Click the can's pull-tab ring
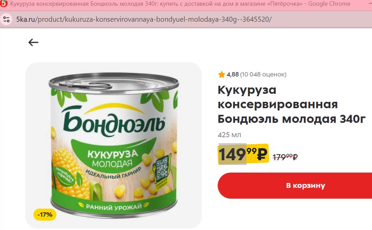This screenshot has height=230, width=372. click(x=86, y=85)
